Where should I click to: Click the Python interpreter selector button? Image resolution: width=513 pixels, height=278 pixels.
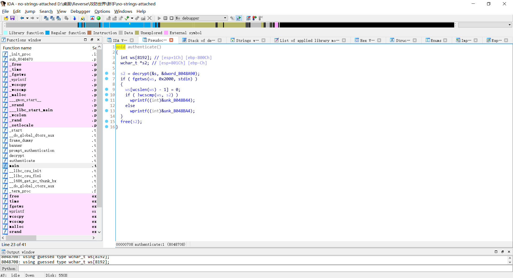(9, 268)
